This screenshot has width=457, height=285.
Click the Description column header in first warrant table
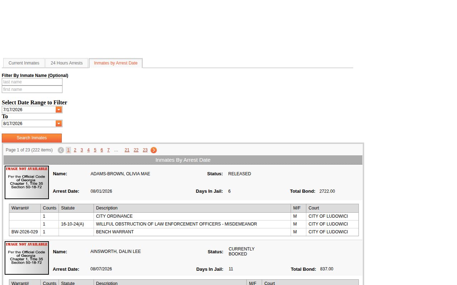click(x=192, y=208)
